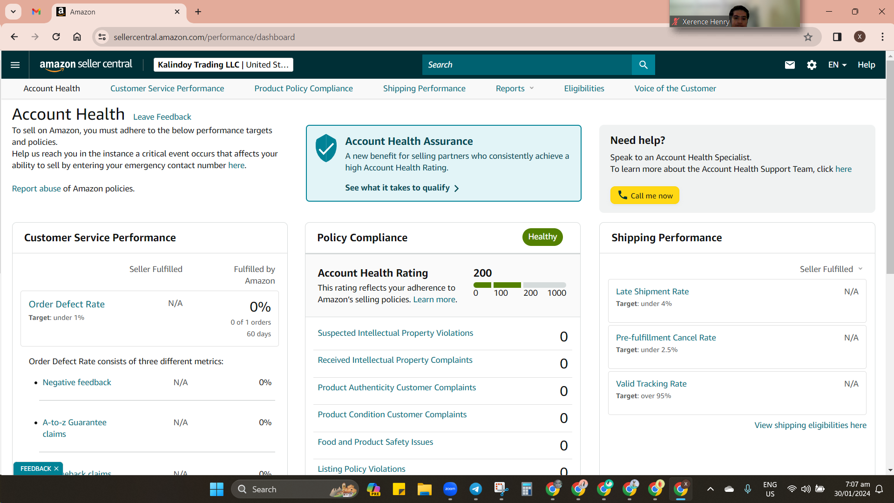Open the Seller Central hamburger menu

pyautogui.click(x=15, y=65)
